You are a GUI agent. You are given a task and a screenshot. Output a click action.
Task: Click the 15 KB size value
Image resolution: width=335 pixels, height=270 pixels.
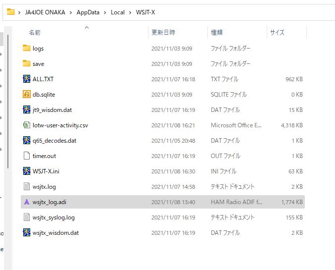click(296, 110)
